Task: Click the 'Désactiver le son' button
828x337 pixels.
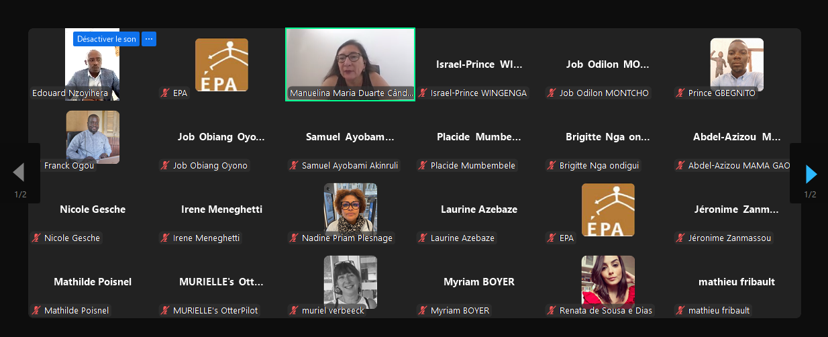Action: tap(106, 39)
